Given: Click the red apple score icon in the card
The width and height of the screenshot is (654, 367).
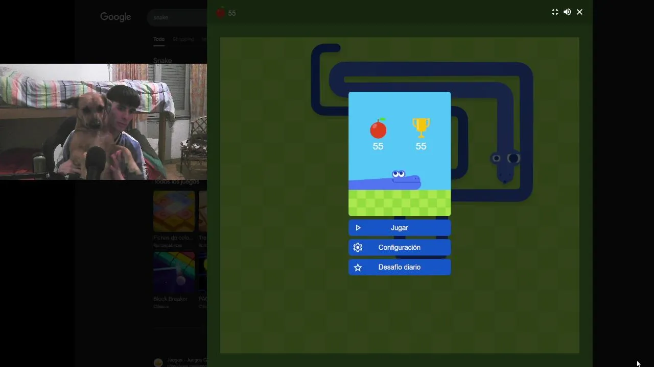Looking at the screenshot, I should (x=378, y=128).
